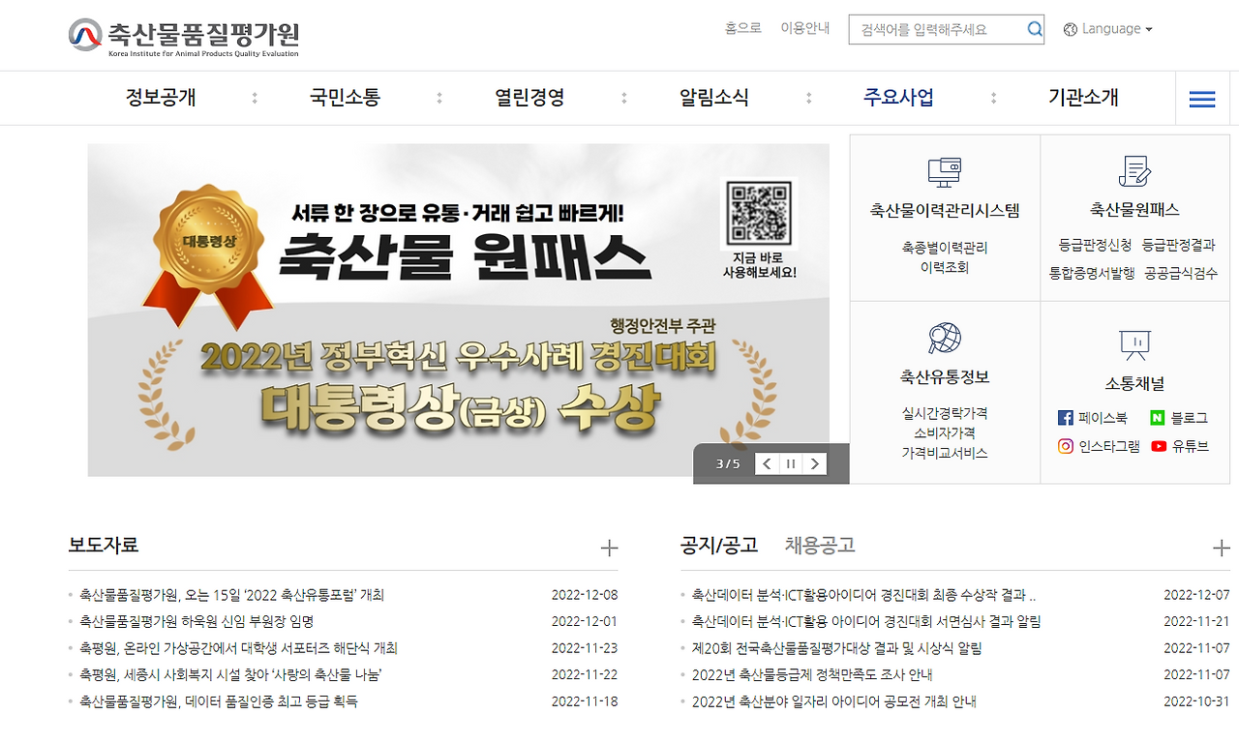Open 공공급식검수 link

click(1181, 274)
